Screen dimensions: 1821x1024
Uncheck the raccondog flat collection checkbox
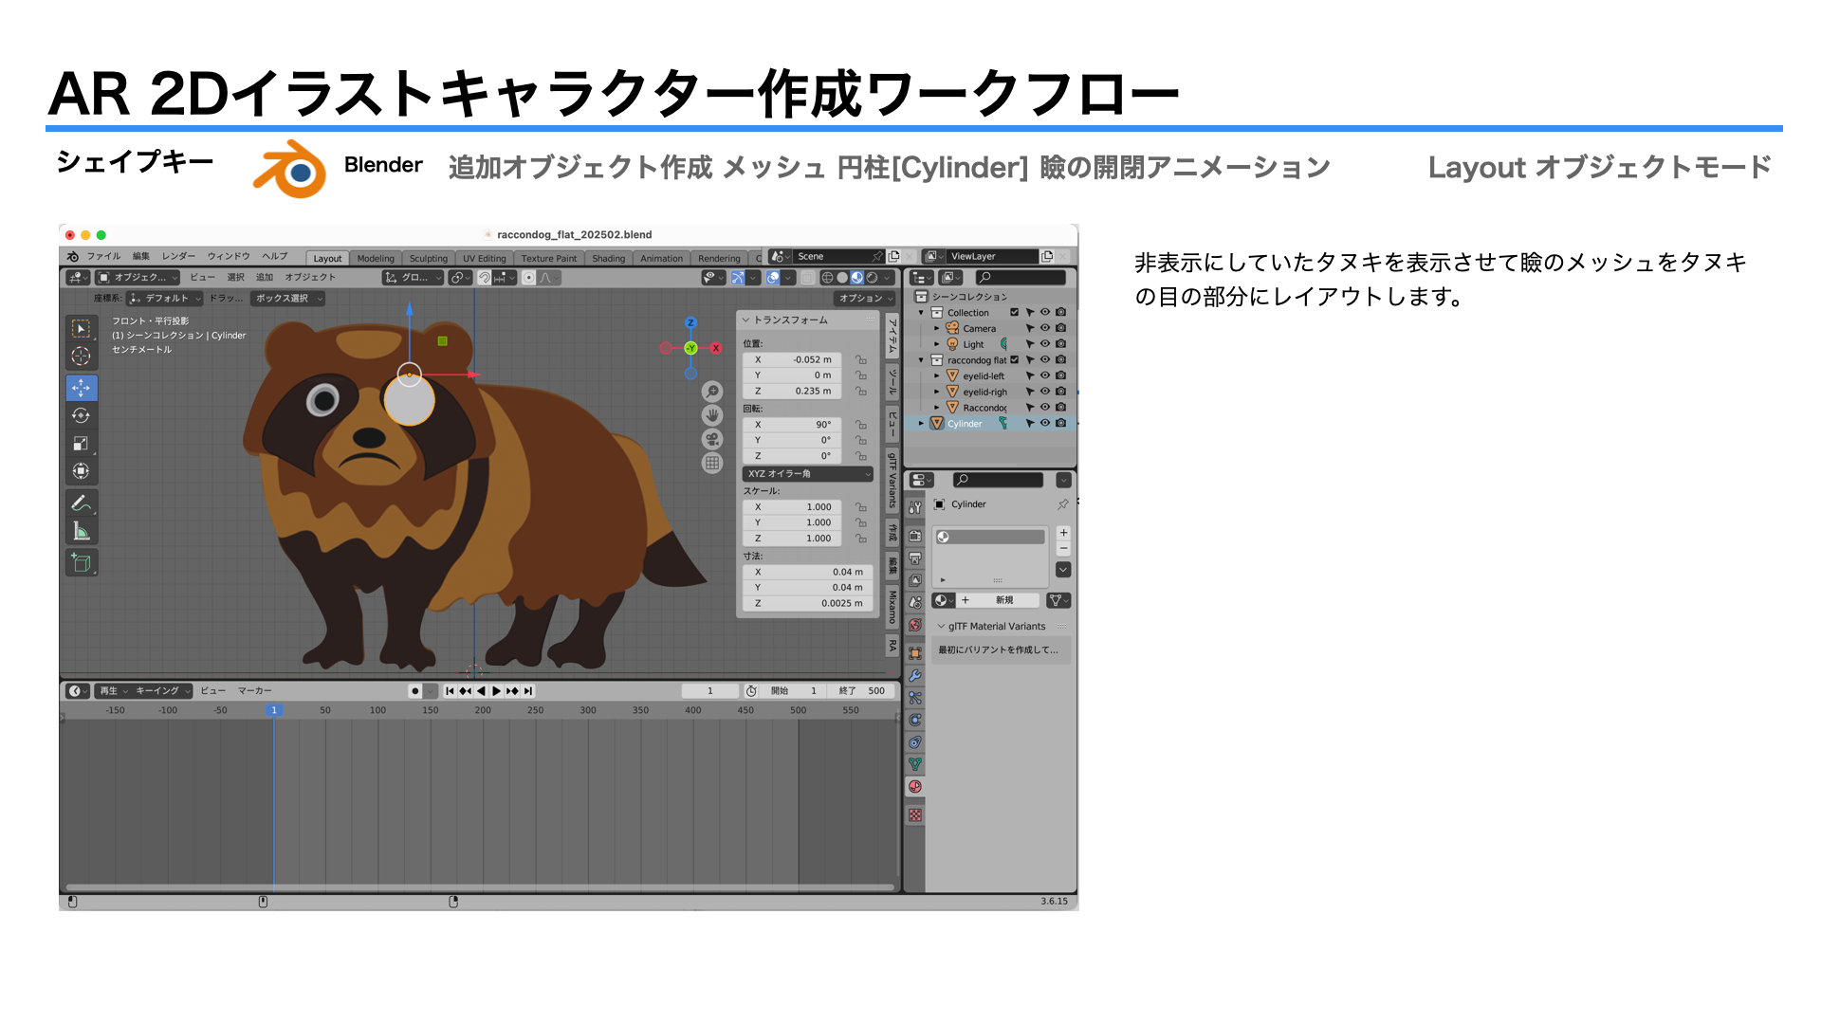[x=1014, y=360]
